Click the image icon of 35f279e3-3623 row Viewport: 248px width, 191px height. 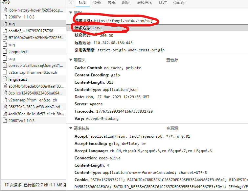pyautogui.click(x=5, y=107)
